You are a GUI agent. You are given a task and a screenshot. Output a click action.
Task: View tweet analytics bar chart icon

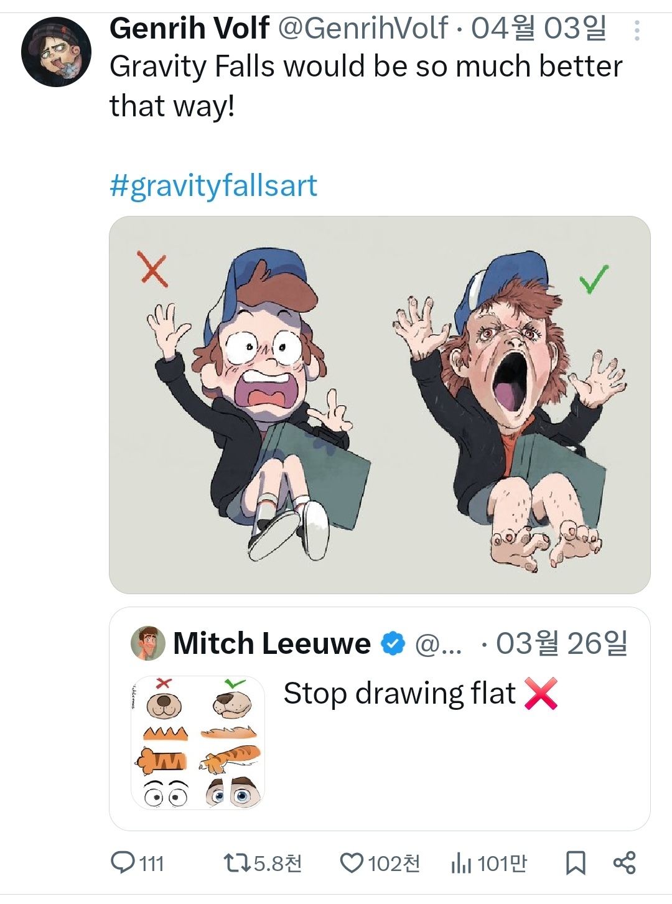pos(461,862)
